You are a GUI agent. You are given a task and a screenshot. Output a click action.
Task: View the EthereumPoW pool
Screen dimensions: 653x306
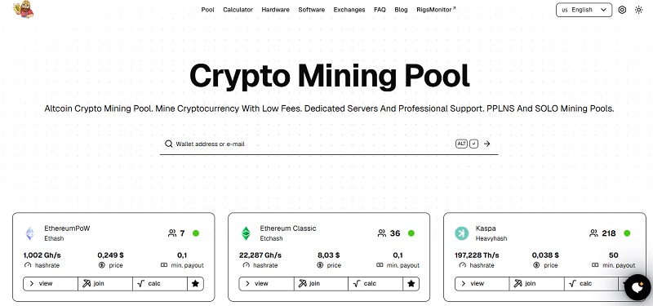tap(51, 283)
